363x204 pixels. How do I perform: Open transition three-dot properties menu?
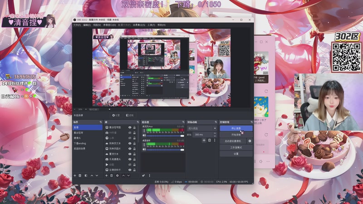(x=215, y=140)
